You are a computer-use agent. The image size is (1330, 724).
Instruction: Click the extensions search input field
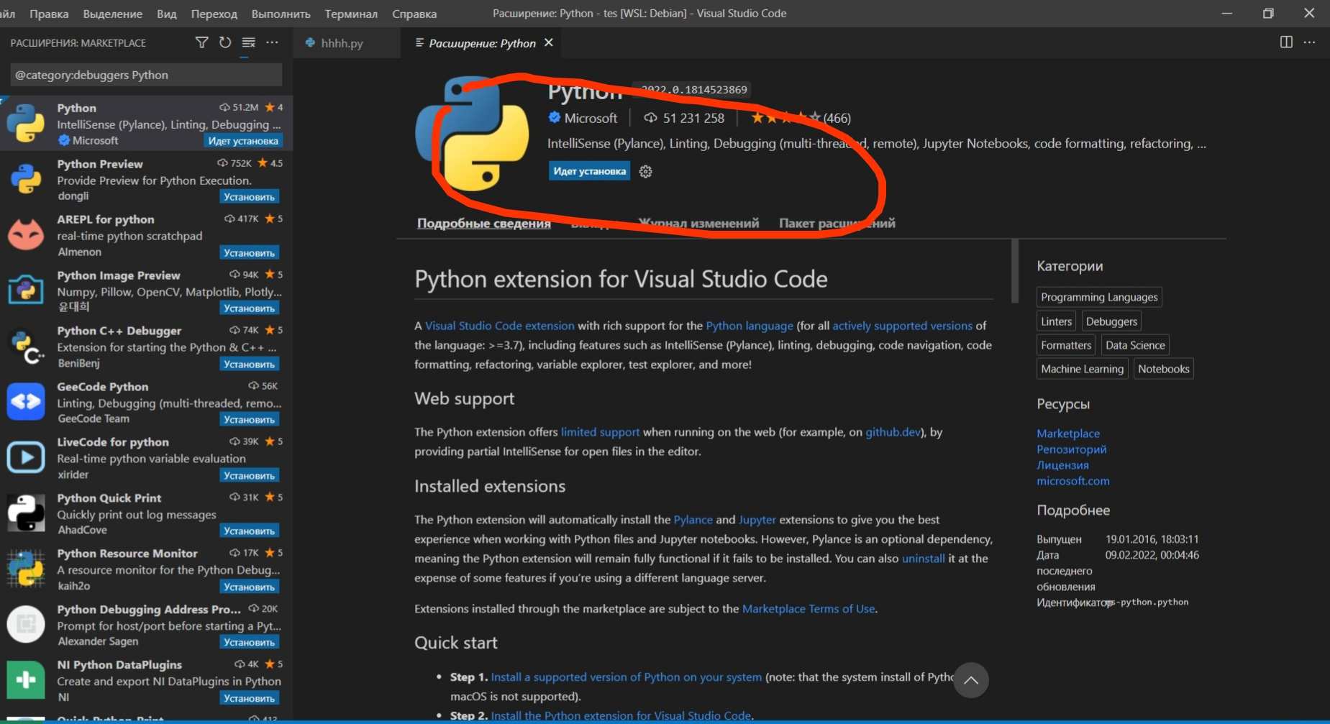(146, 75)
